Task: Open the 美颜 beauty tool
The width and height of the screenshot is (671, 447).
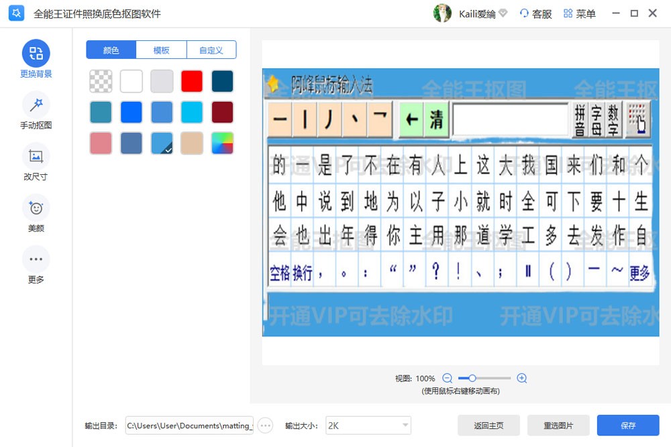Action: point(36,208)
